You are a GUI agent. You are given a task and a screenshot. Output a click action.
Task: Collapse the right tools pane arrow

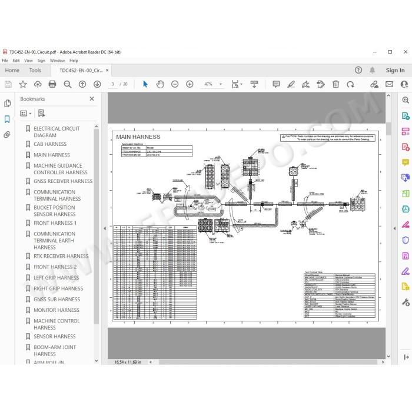click(x=394, y=228)
